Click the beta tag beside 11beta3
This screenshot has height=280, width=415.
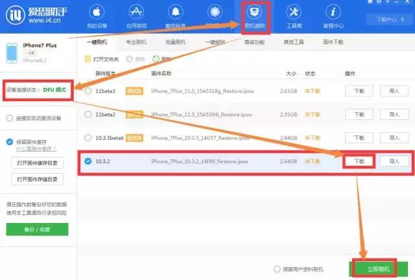(134, 91)
